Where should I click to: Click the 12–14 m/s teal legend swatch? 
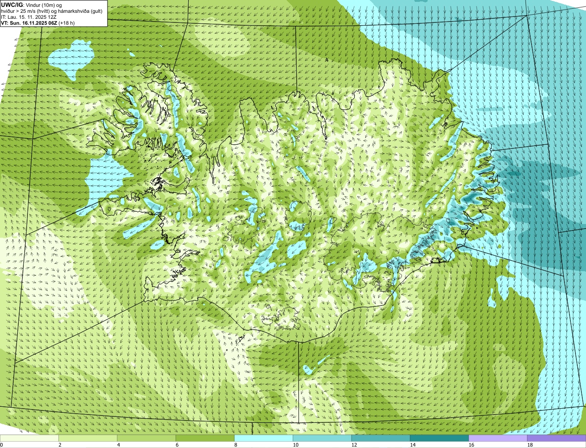pyautogui.click(x=381, y=438)
